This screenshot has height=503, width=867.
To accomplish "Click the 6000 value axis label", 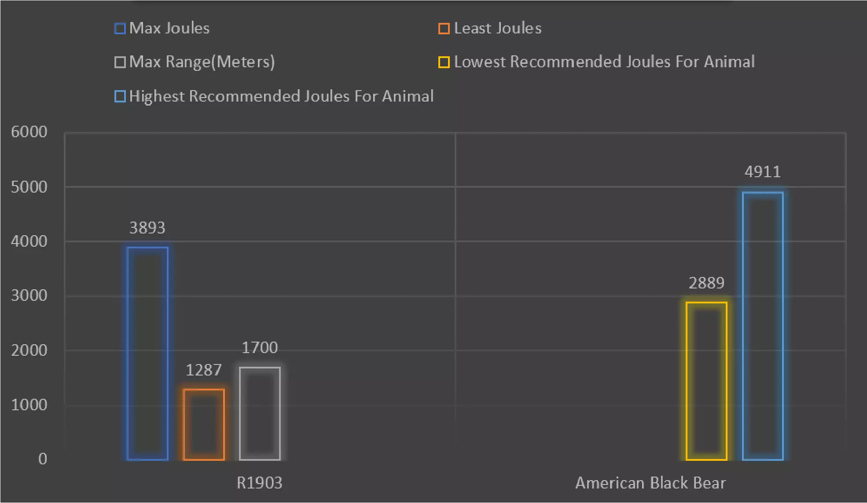I will tap(29, 132).
